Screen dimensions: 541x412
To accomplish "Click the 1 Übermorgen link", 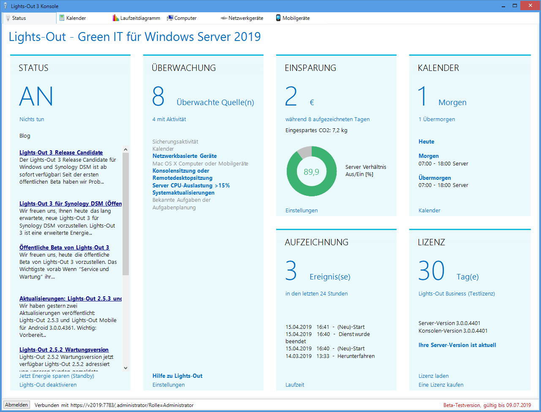I will pos(437,119).
